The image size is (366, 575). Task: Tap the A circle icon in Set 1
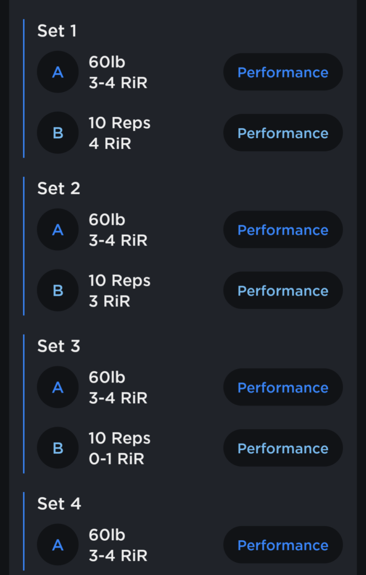(x=58, y=72)
